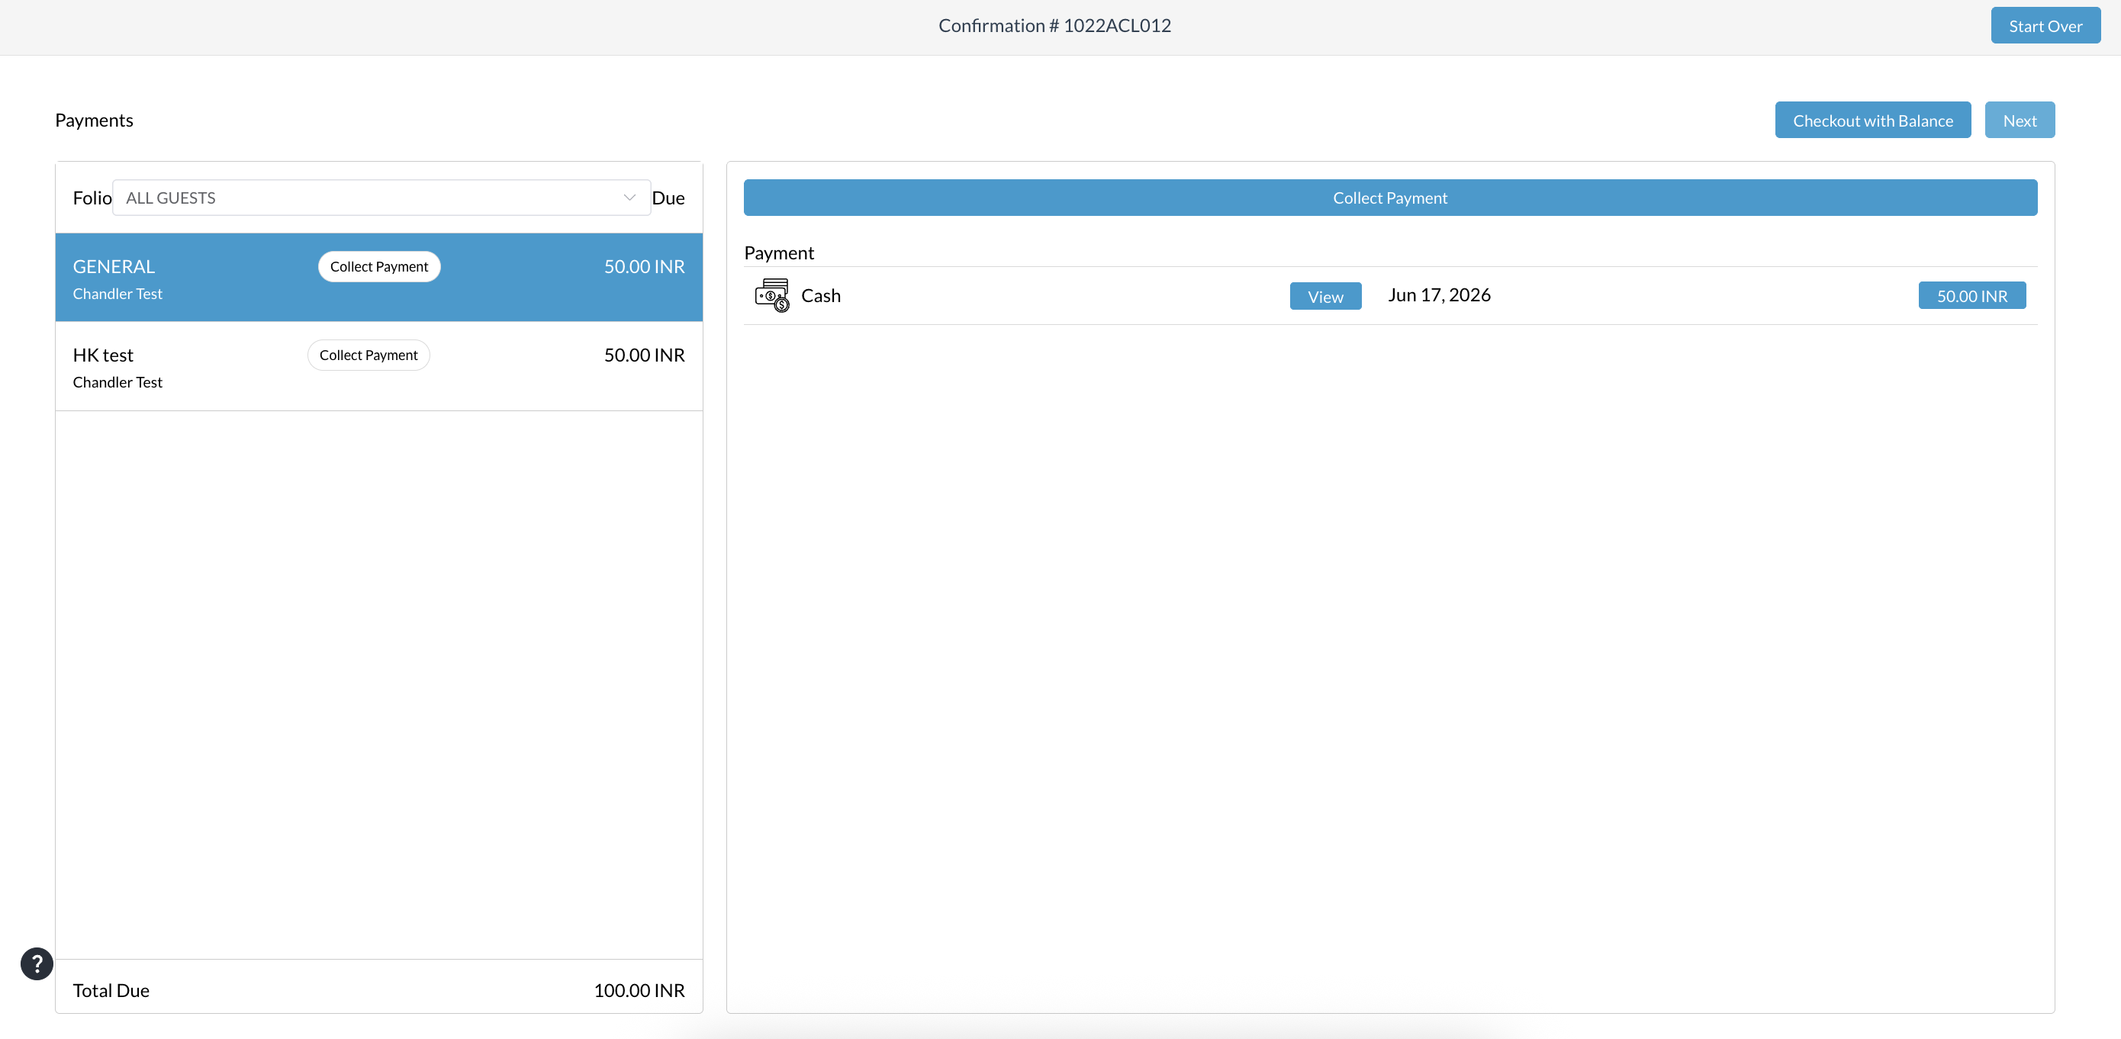Select the GENERAL folio row
The image size is (2121, 1039).
(378, 278)
